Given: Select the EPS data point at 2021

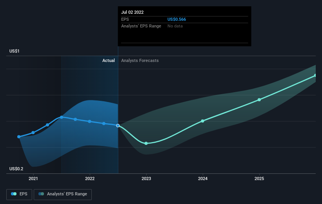Looking at the screenshot, I should click(33, 133).
